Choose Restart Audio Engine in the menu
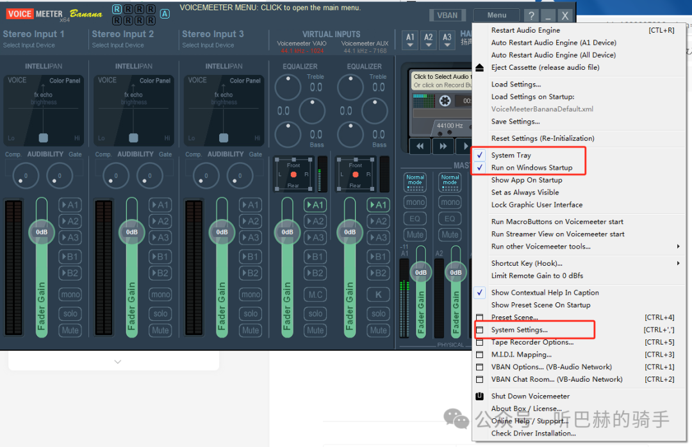Screen dimensions: 692x447 pyautogui.click(x=525, y=30)
